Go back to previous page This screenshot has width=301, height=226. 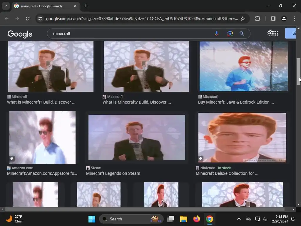(6, 19)
